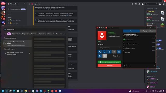This screenshot has width=166, height=93.
Task: Select 'Все' filter in Windows search
Action: point(9,34)
